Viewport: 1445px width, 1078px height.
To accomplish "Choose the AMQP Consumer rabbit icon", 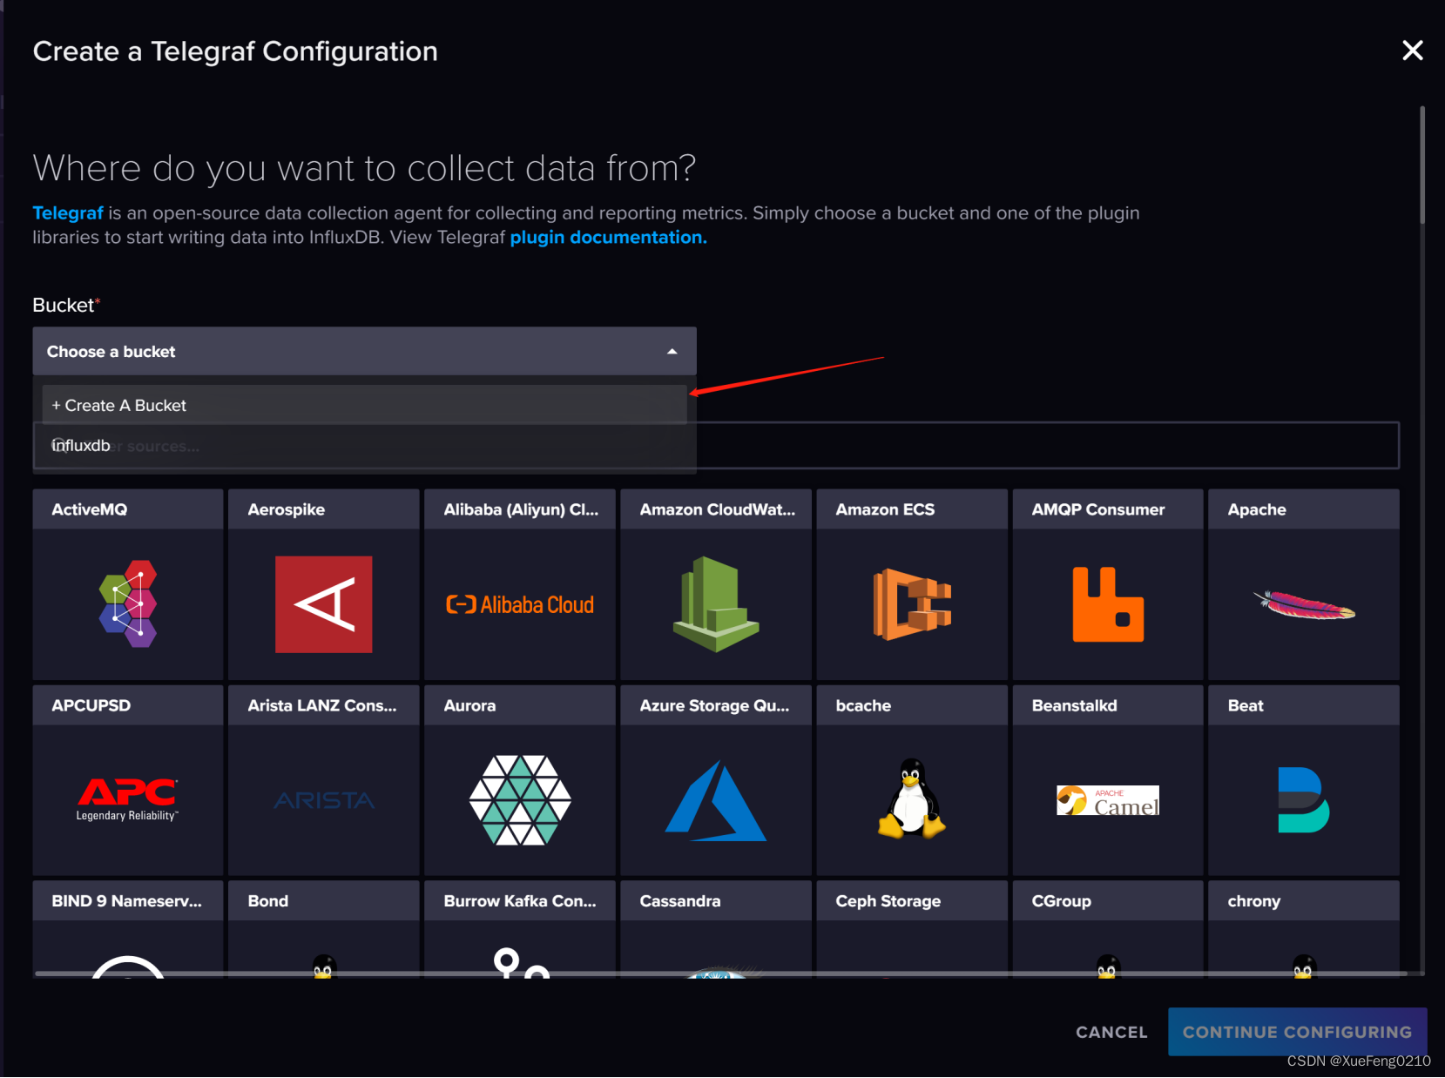I will click(1108, 604).
